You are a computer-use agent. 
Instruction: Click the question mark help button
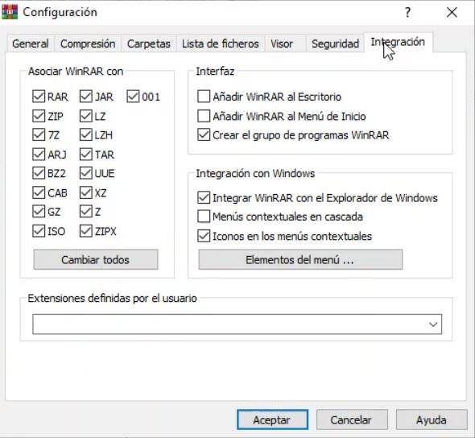(407, 12)
